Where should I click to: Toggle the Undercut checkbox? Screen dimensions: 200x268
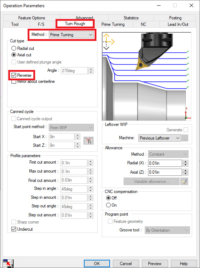pyautogui.click(x=14, y=229)
